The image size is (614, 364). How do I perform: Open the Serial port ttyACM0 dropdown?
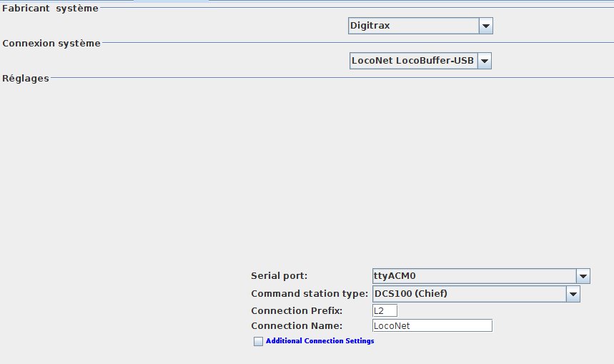coord(481,276)
